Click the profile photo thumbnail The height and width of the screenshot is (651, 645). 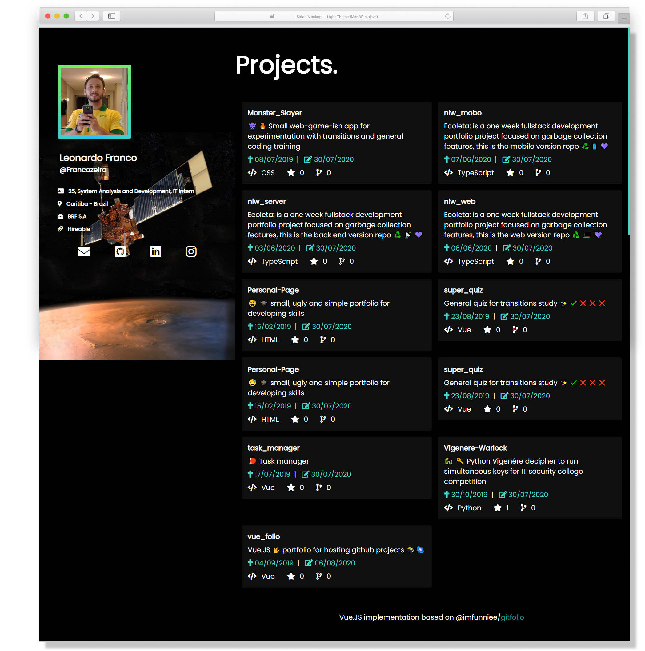tap(94, 102)
